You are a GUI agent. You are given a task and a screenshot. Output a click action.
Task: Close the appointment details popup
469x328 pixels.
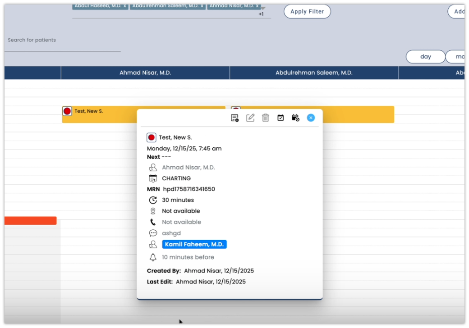click(311, 118)
